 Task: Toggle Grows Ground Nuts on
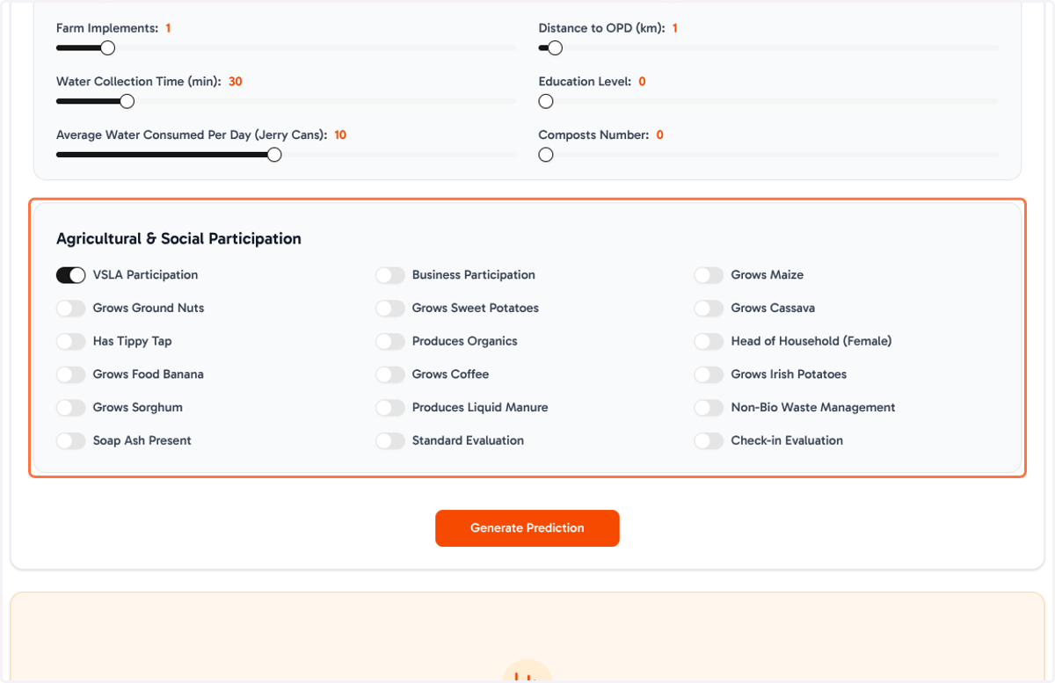pos(70,309)
